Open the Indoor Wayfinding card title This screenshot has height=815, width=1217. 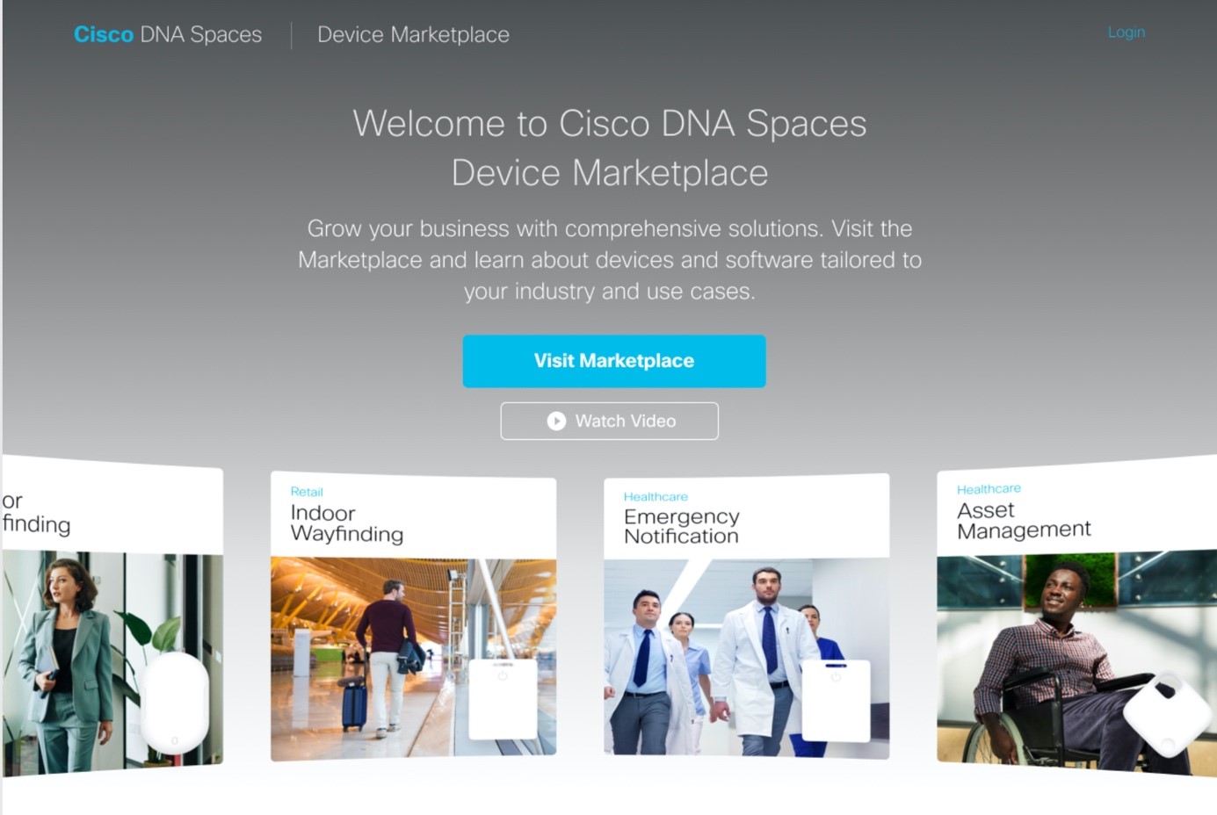click(x=347, y=523)
